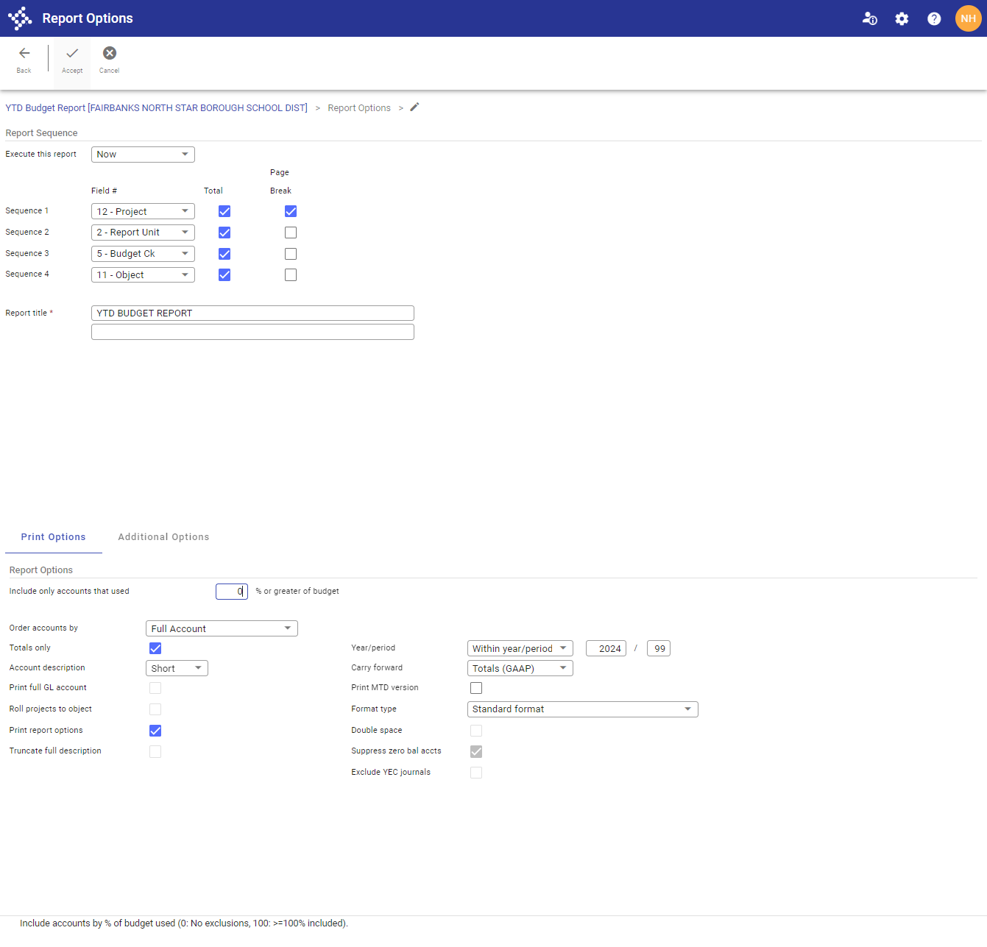
Task: Open YTD Budget Report breadcrumb link
Action: pyautogui.click(x=156, y=108)
